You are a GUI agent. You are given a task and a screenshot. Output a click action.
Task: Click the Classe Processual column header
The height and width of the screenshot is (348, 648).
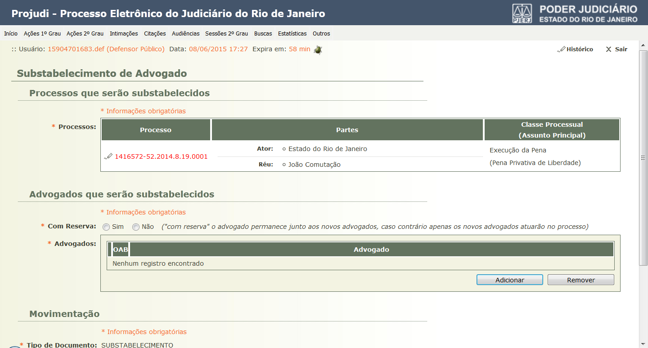[x=552, y=130]
